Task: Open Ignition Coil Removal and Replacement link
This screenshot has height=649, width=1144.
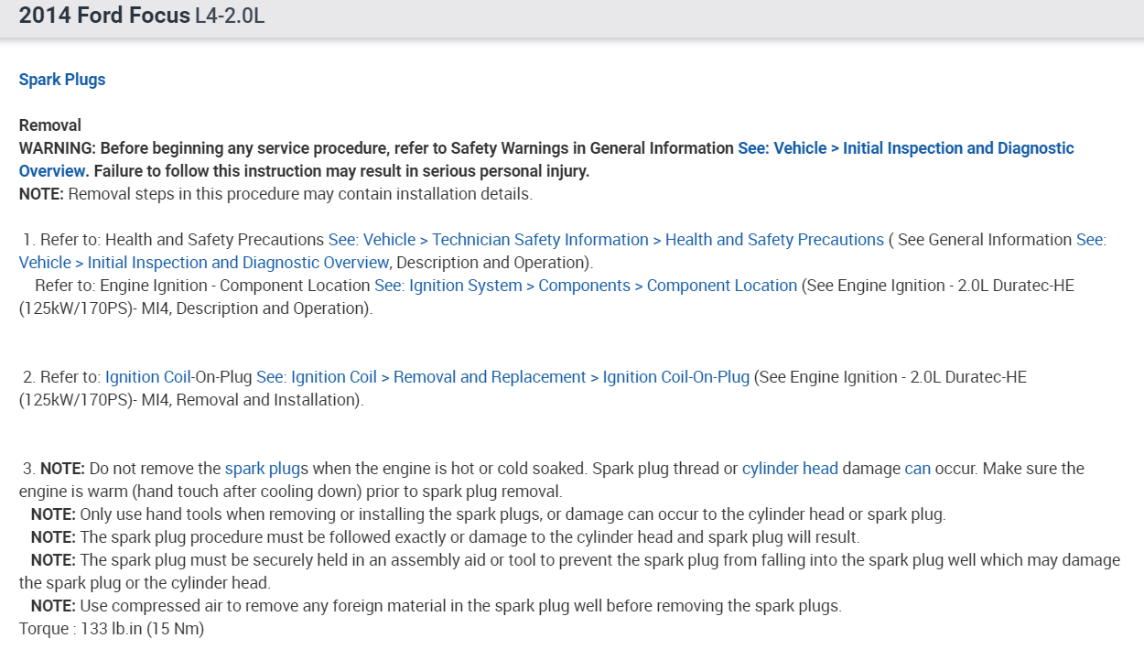Action: click(x=502, y=377)
